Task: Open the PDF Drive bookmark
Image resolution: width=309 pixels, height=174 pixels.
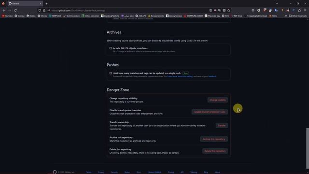Action: point(237,16)
